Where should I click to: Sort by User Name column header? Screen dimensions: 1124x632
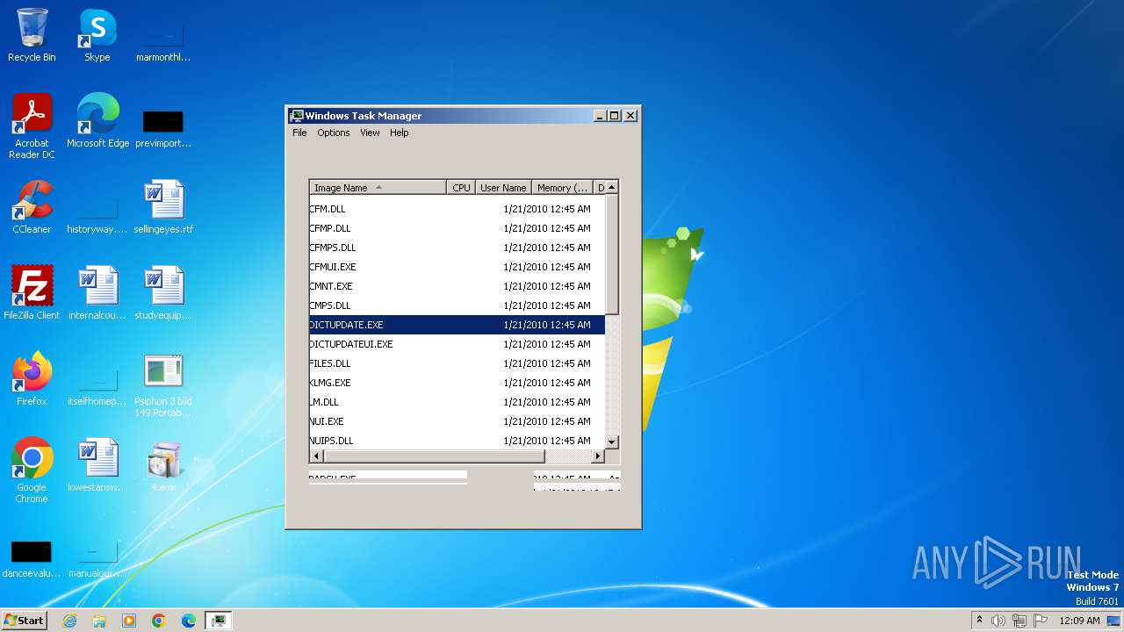(x=503, y=187)
